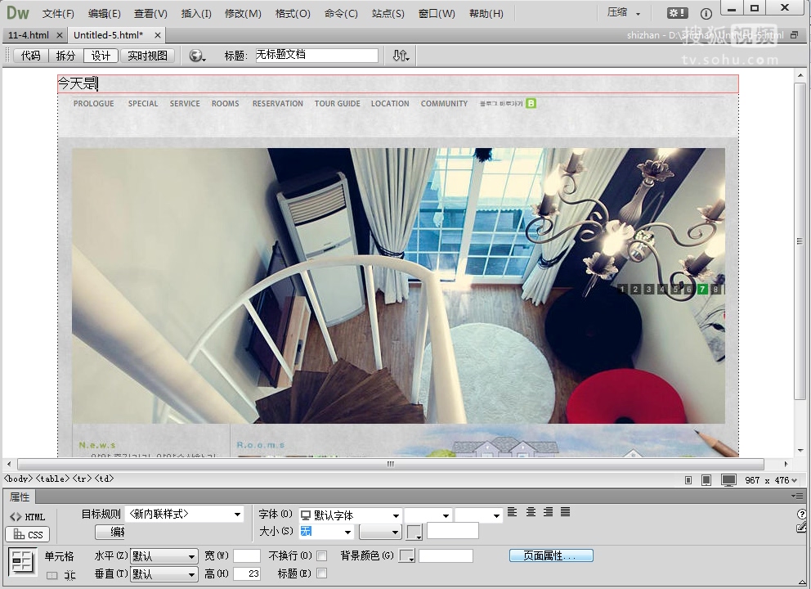This screenshot has height=589, width=811.
Task: Open the file management arrows icon
Action: pyautogui.click(x=401, y=56)
